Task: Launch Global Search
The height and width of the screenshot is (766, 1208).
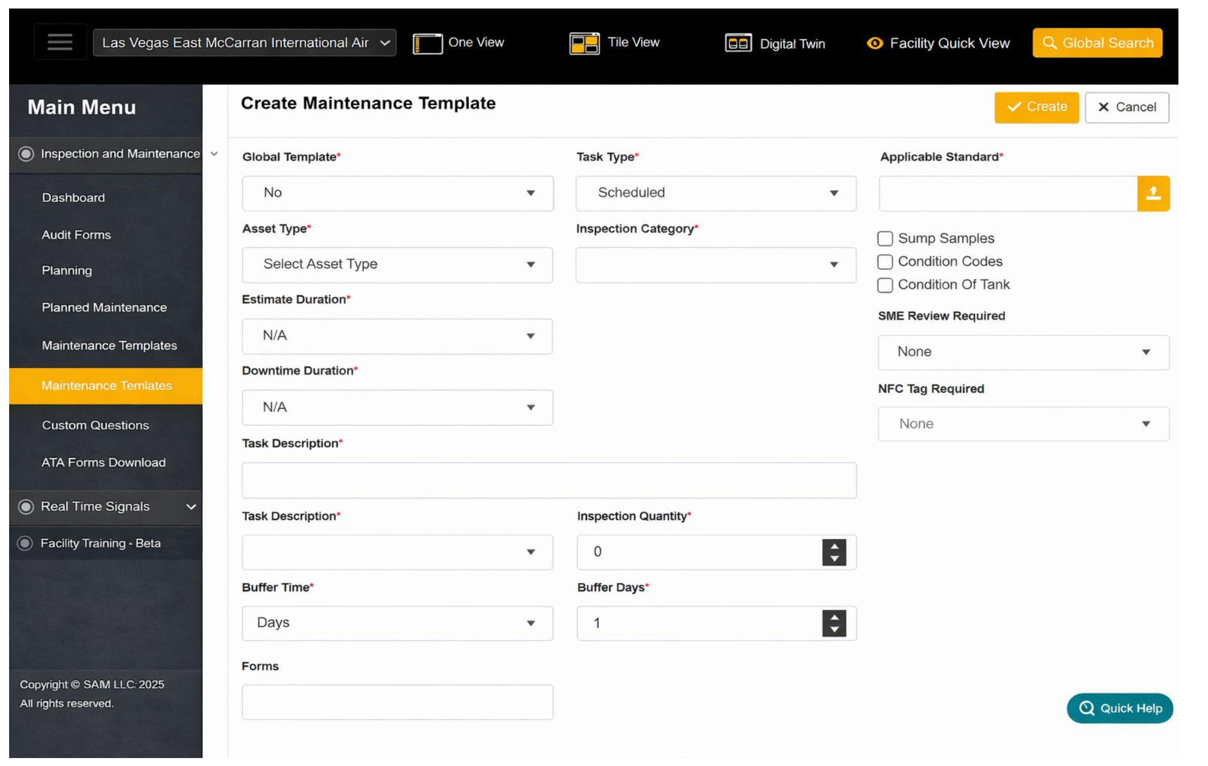Action: click(1098, 42)
